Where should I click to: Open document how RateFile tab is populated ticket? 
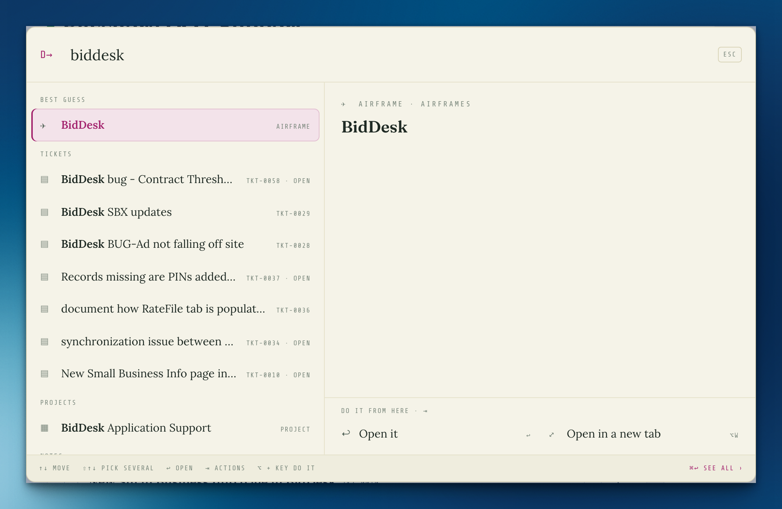[x=175, y=309]
